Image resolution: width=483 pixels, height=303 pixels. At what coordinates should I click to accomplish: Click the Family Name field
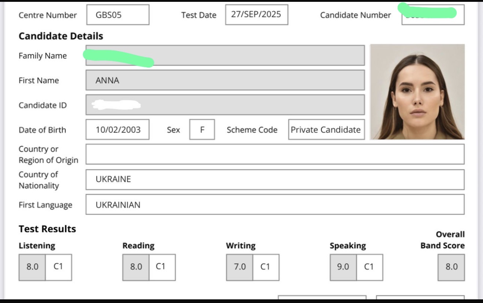225,56
